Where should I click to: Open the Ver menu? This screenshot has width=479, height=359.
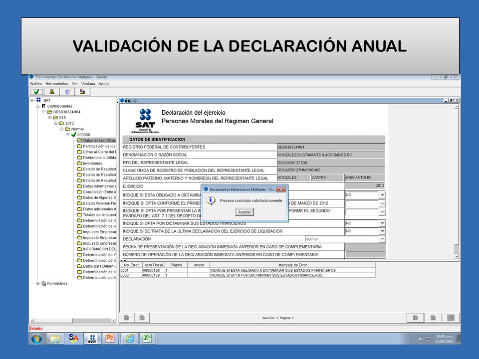[75, 84]
